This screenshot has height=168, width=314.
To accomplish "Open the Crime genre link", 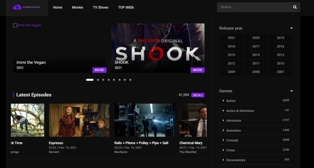I will click(231, 150).
